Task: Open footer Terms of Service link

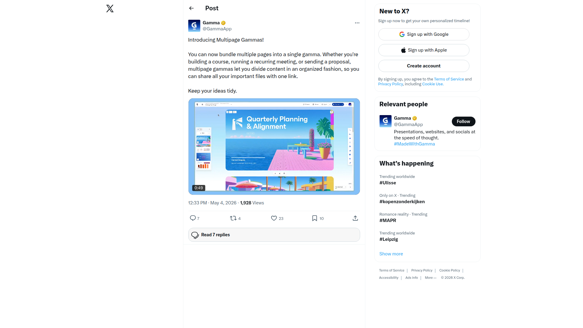Action: click(391, 270)
